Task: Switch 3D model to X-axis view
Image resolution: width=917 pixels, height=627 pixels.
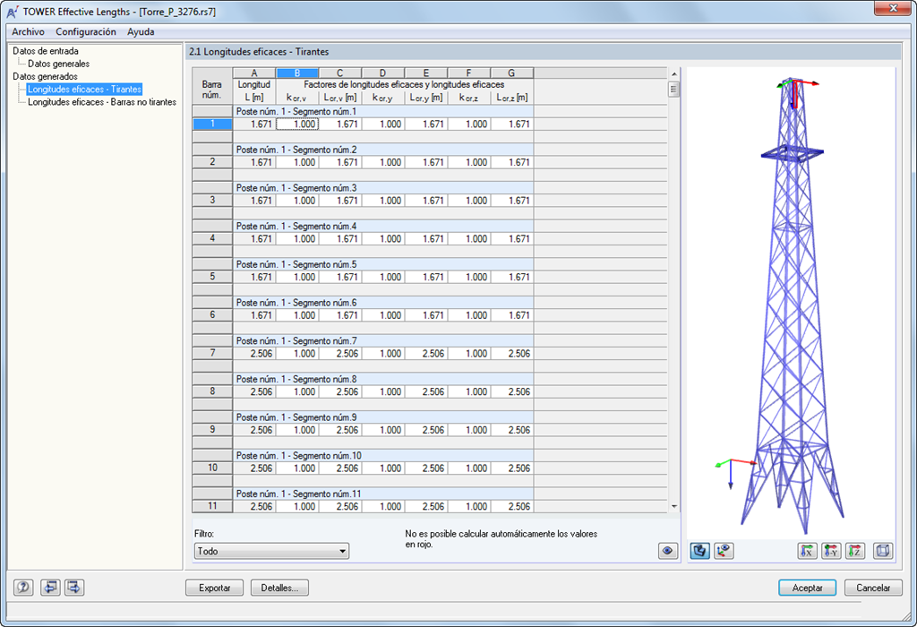Action: (807, 551)
